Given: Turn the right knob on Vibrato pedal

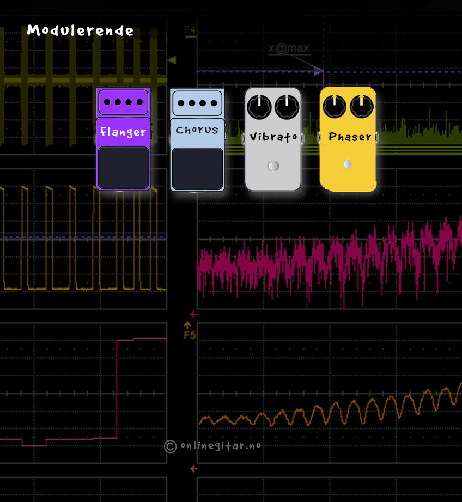Looking at the screenshot, I should point(287,107).
